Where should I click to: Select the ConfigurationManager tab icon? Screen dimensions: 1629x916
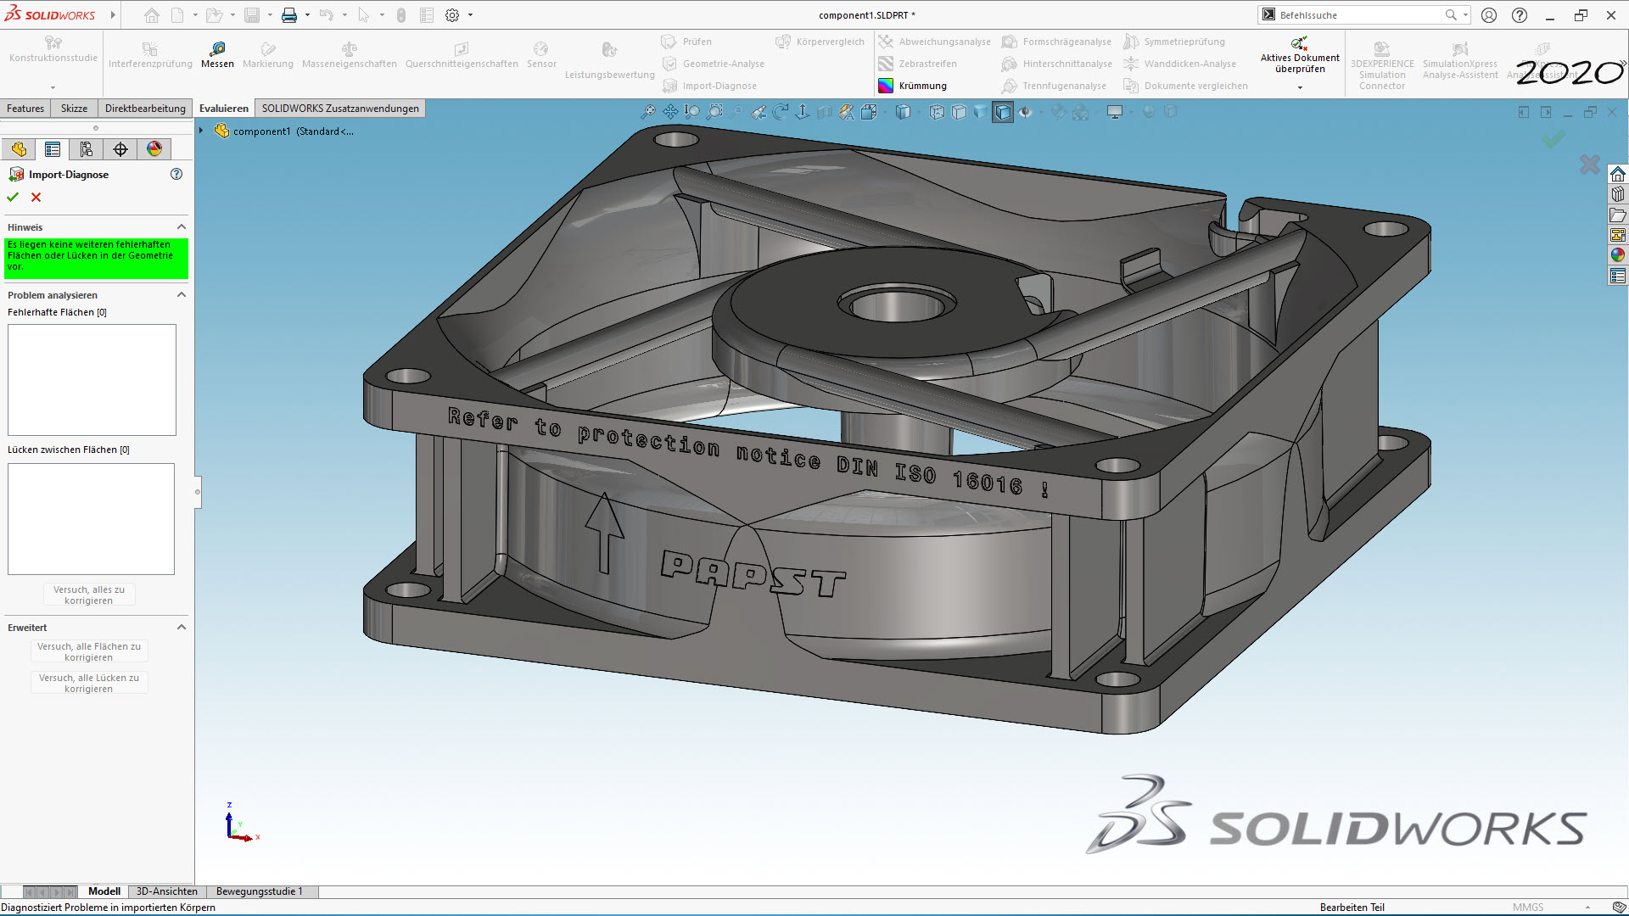tap(87, 149)
